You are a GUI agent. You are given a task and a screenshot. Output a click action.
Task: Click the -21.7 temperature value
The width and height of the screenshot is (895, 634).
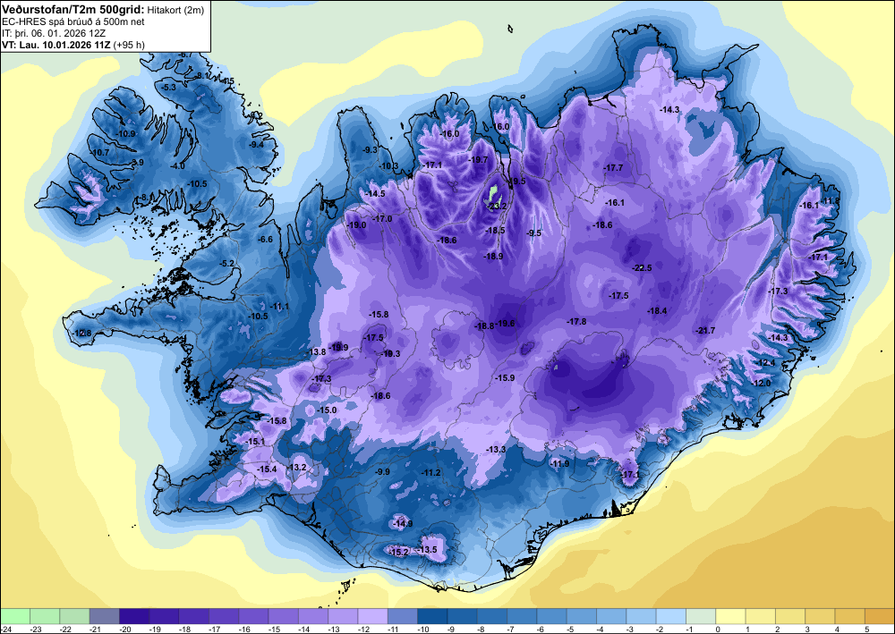coord(705,331)
